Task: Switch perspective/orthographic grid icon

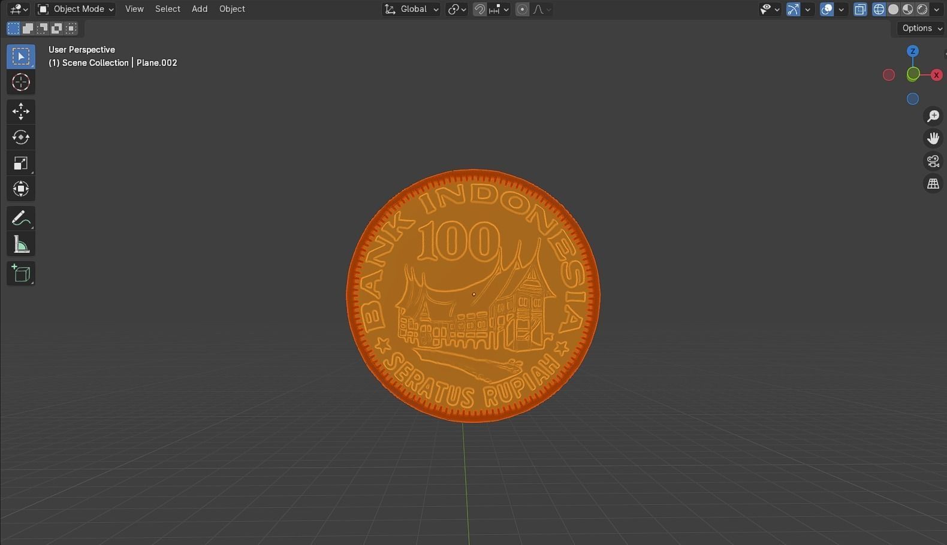Action: point(933,184)
